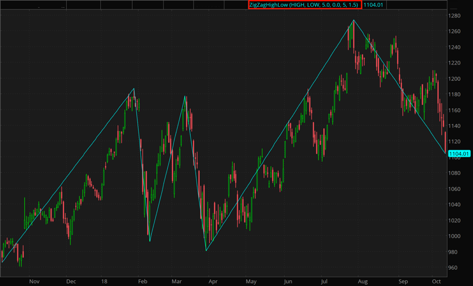
Task: Select Apr on the time axis
Action: click(x=213, y=281)
